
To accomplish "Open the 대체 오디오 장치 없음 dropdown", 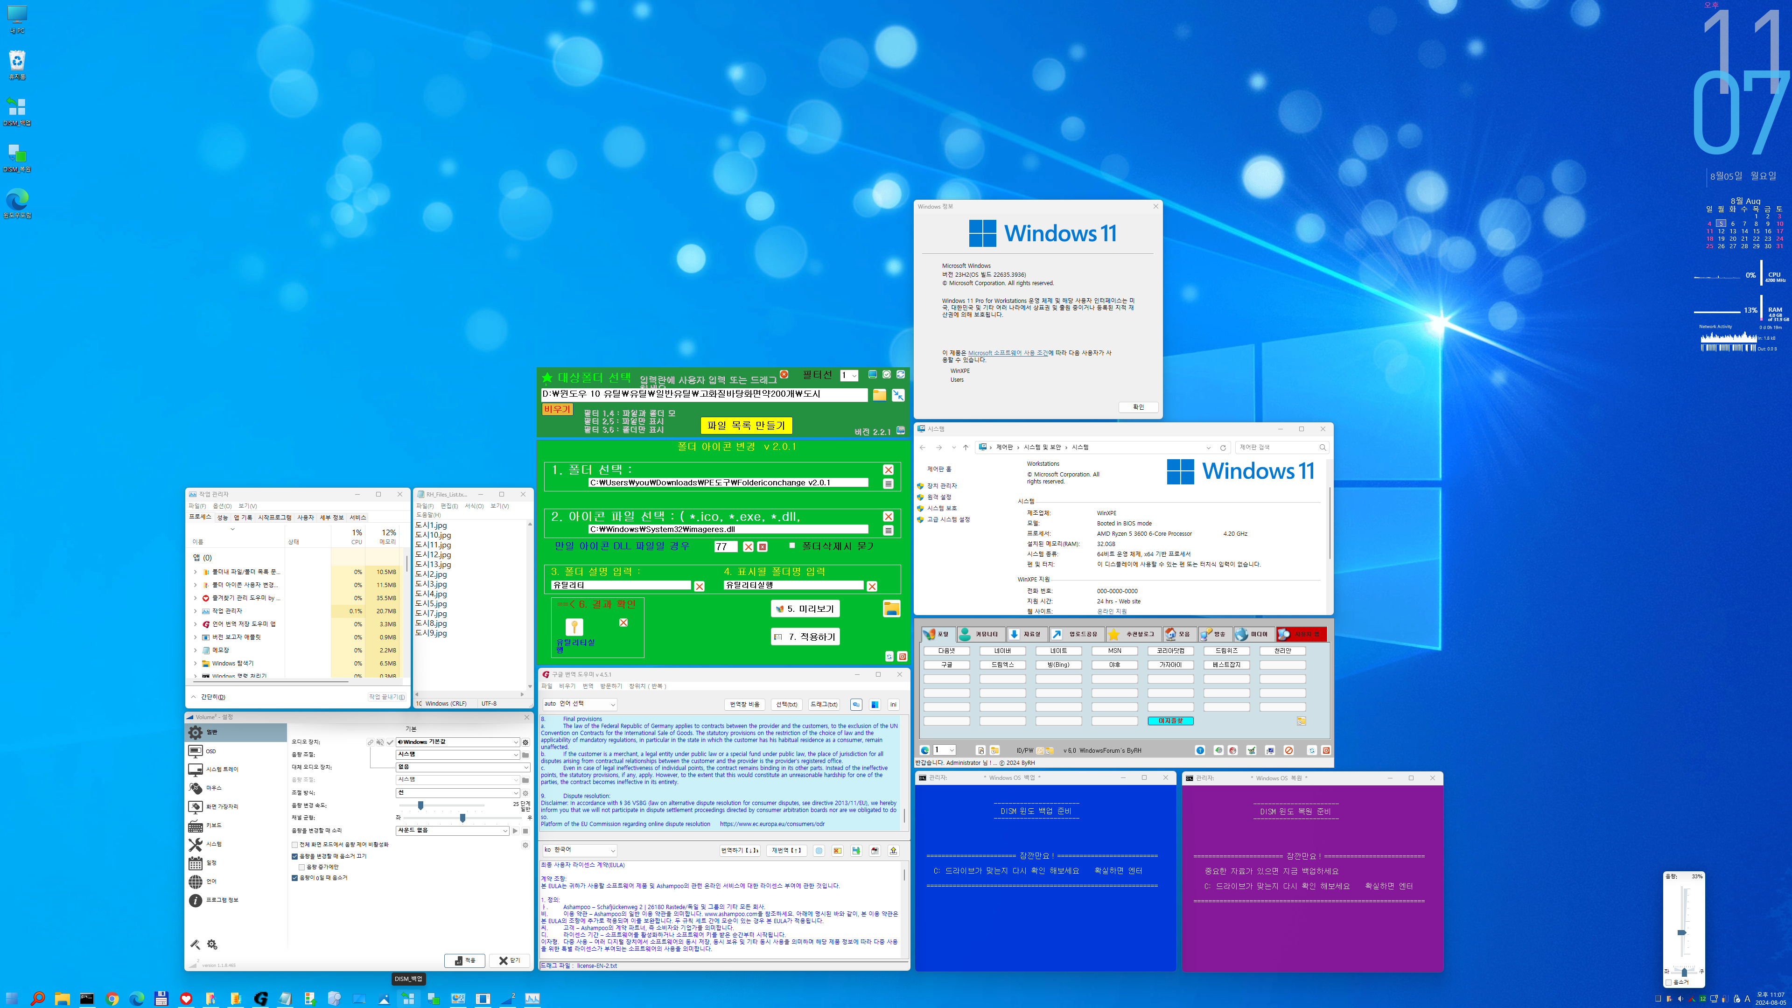I will [463, 767].
